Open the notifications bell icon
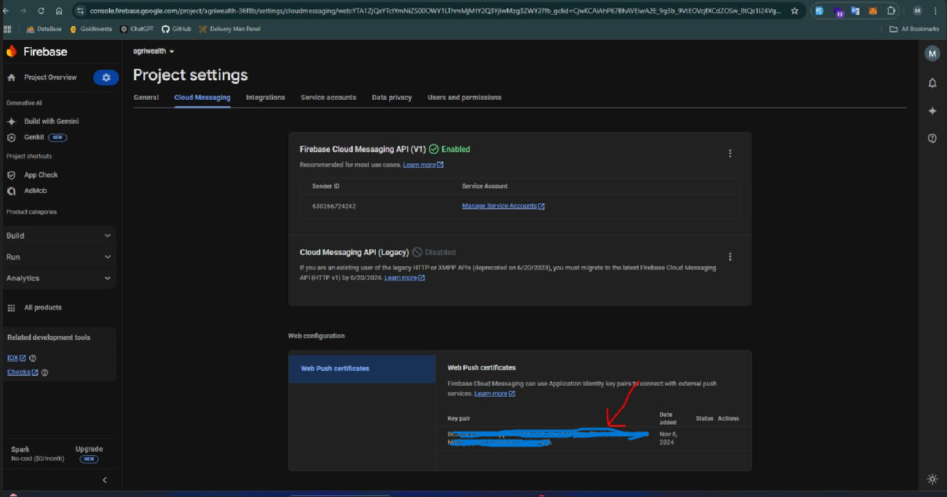947x497 pixels. [932, 83]
